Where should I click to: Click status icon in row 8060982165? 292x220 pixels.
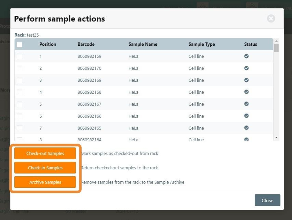coord(246,128)
